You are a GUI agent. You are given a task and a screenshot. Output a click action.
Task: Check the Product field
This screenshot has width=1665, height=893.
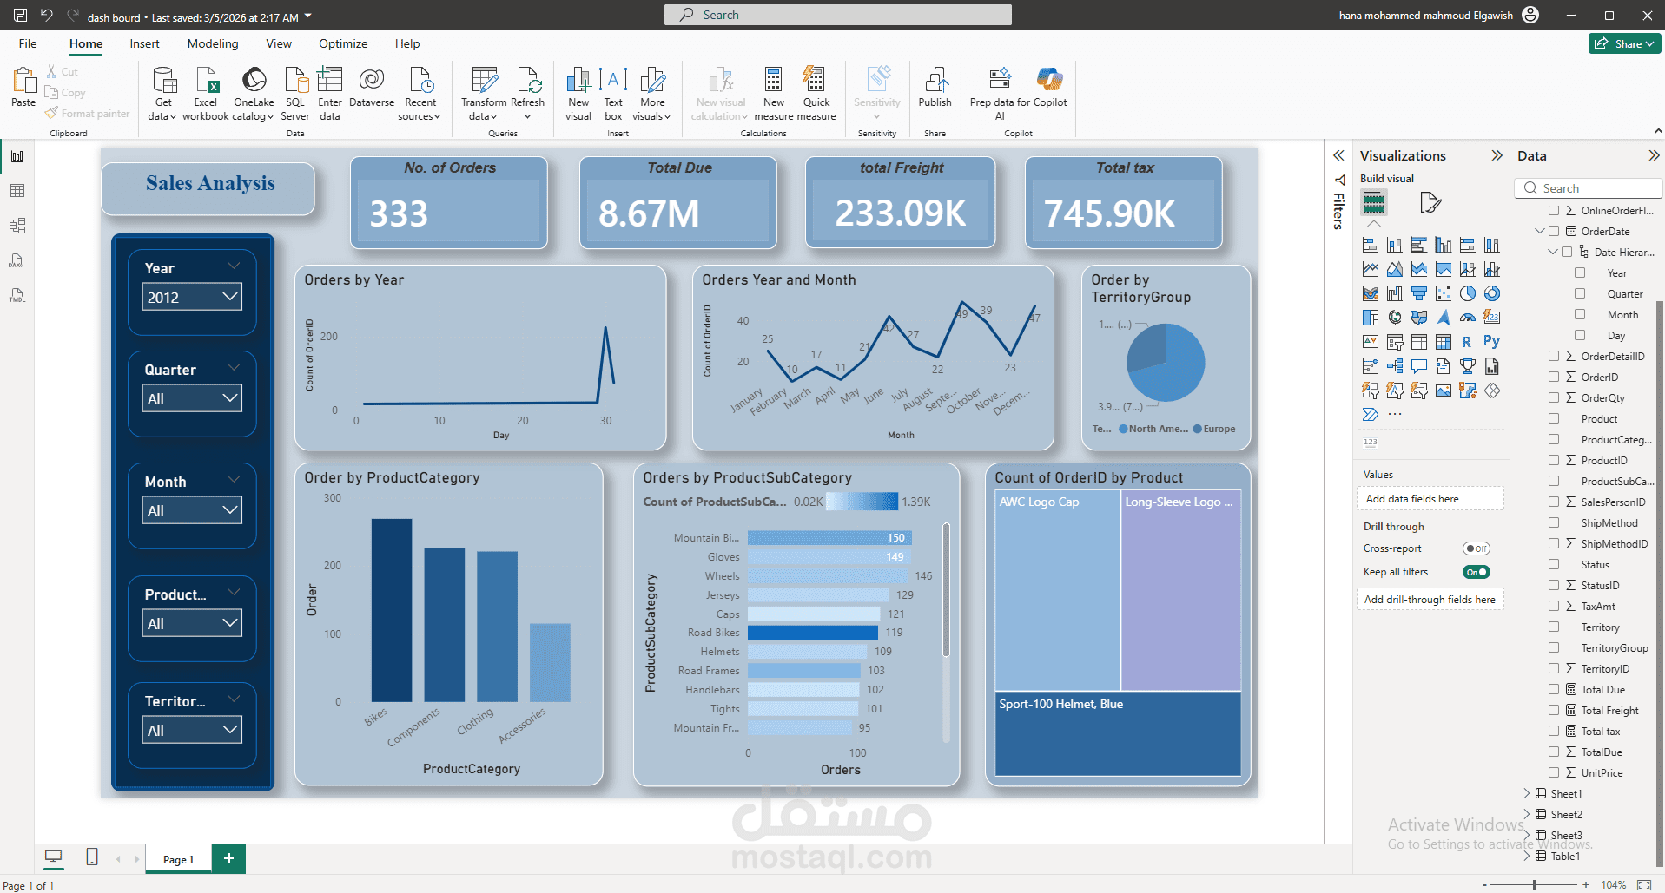point(1555,418)
